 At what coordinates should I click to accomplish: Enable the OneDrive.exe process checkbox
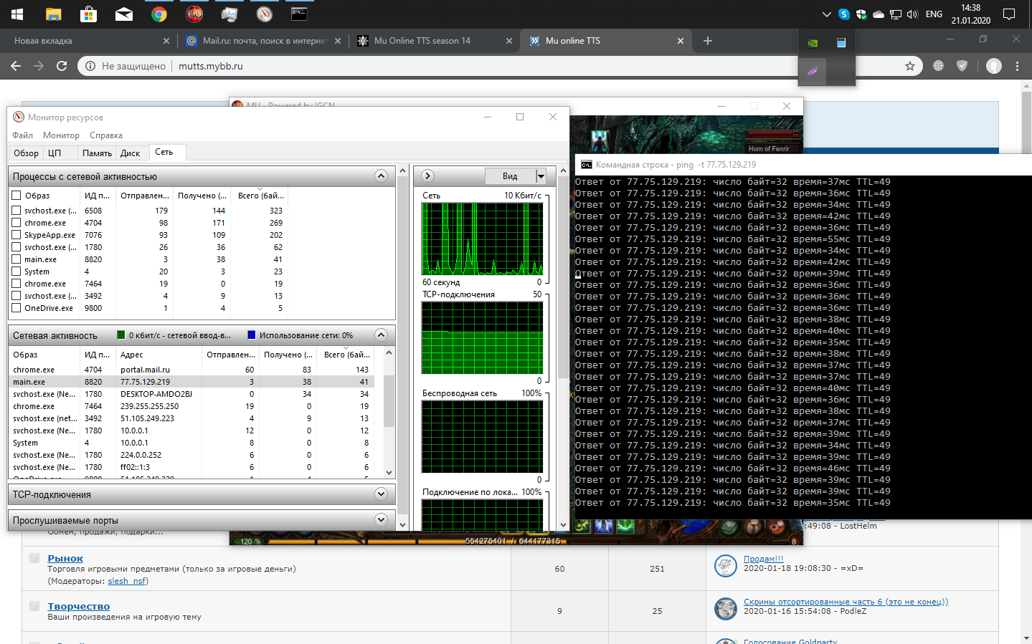16,308
